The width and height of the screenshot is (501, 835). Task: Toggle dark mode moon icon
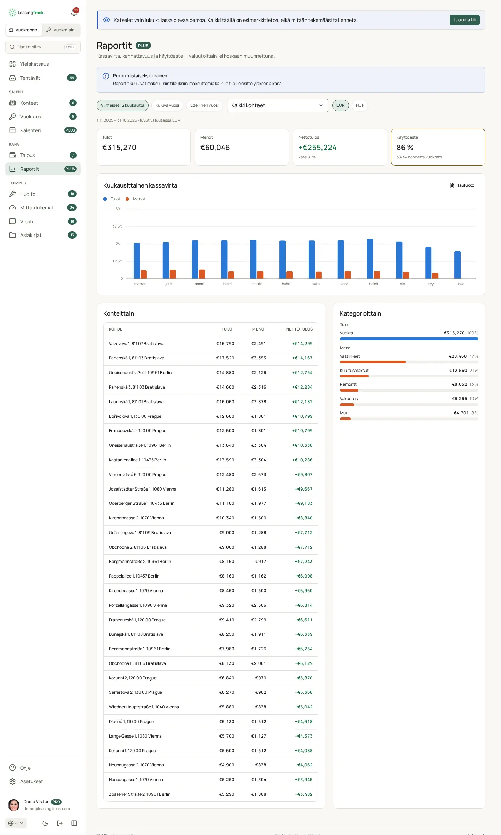click(45, 823)
